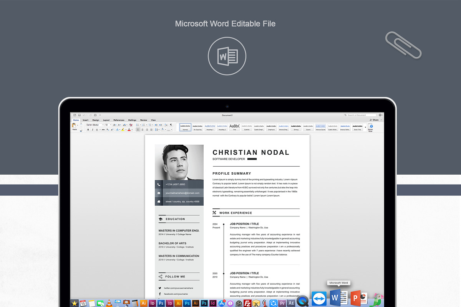461x307 pixels.
Task: Expand the styles gallery arrow
Action: 365,127
